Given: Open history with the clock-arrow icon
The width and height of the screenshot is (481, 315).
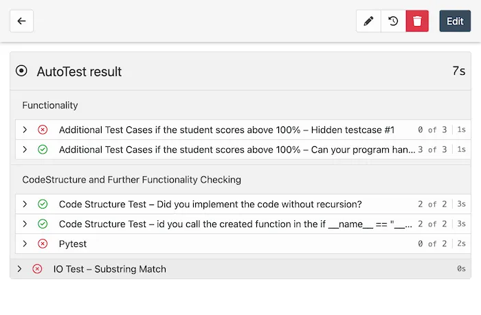Looking at the screenshot, I should point(393,21).
